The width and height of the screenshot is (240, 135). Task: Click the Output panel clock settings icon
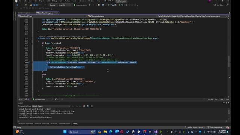point(92,106)
